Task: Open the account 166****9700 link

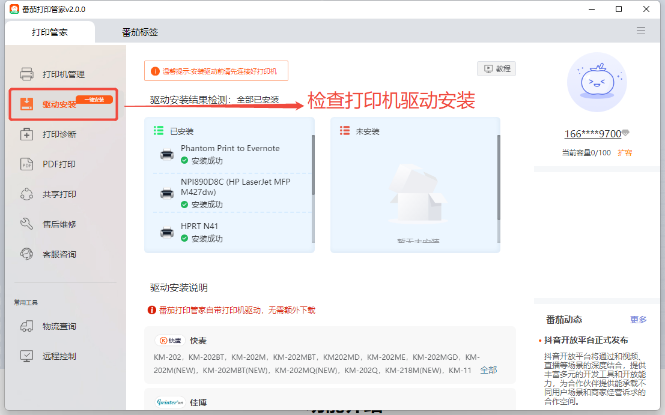Action: pos(592,134)
